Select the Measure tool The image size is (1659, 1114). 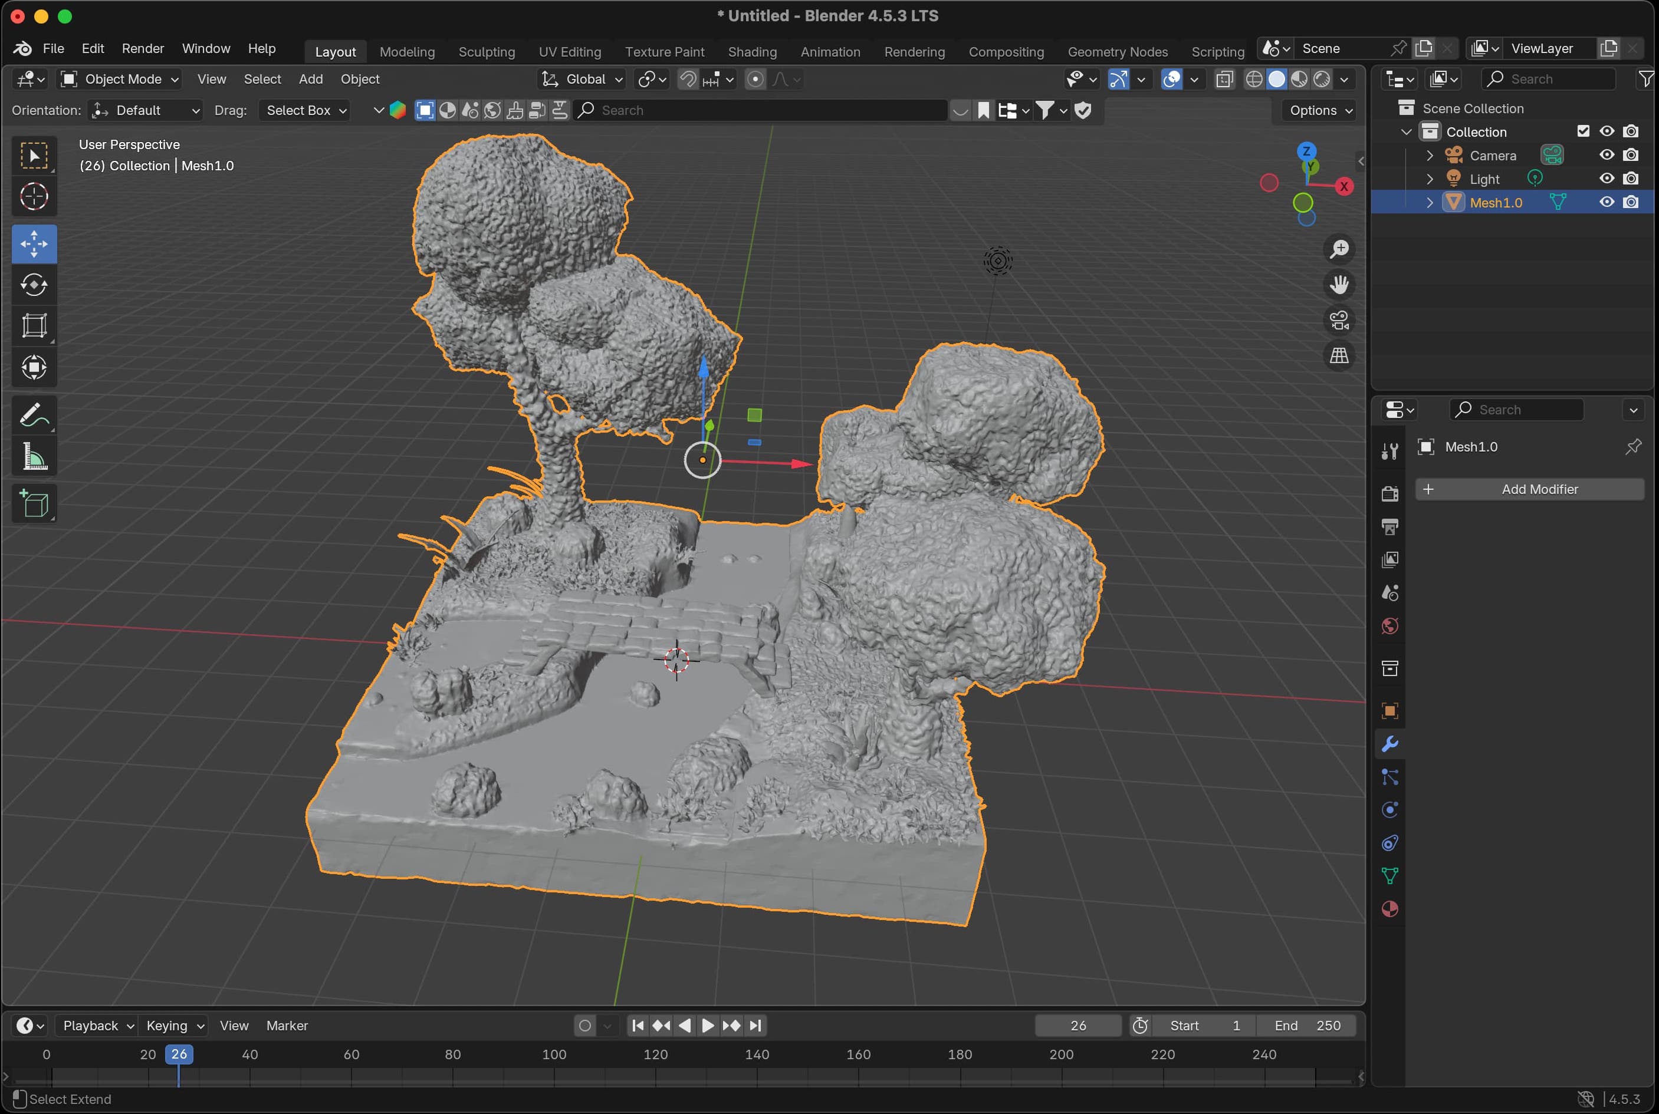(34, 456)
